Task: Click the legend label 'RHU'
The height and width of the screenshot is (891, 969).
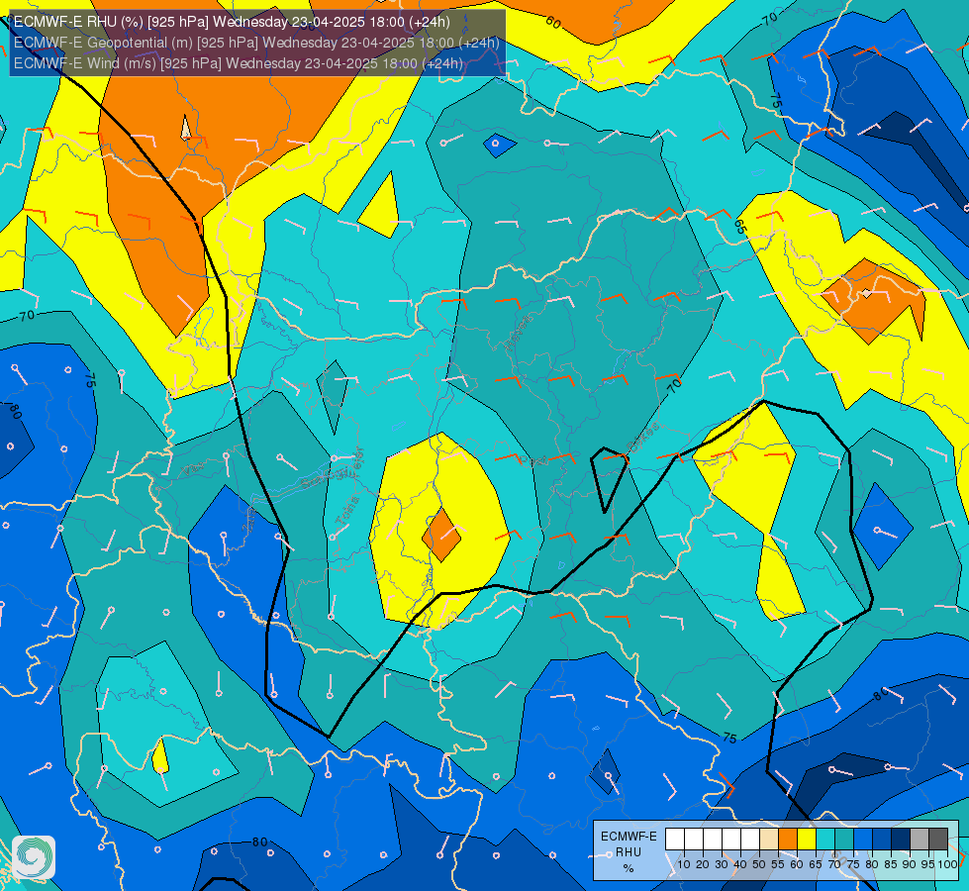Action: [x=629, y=852]
